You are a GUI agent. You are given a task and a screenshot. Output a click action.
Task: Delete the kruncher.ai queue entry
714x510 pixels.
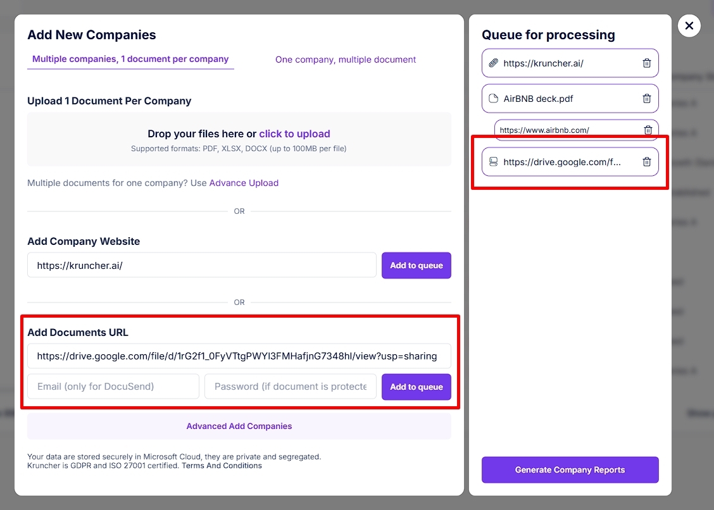(647, 63)
